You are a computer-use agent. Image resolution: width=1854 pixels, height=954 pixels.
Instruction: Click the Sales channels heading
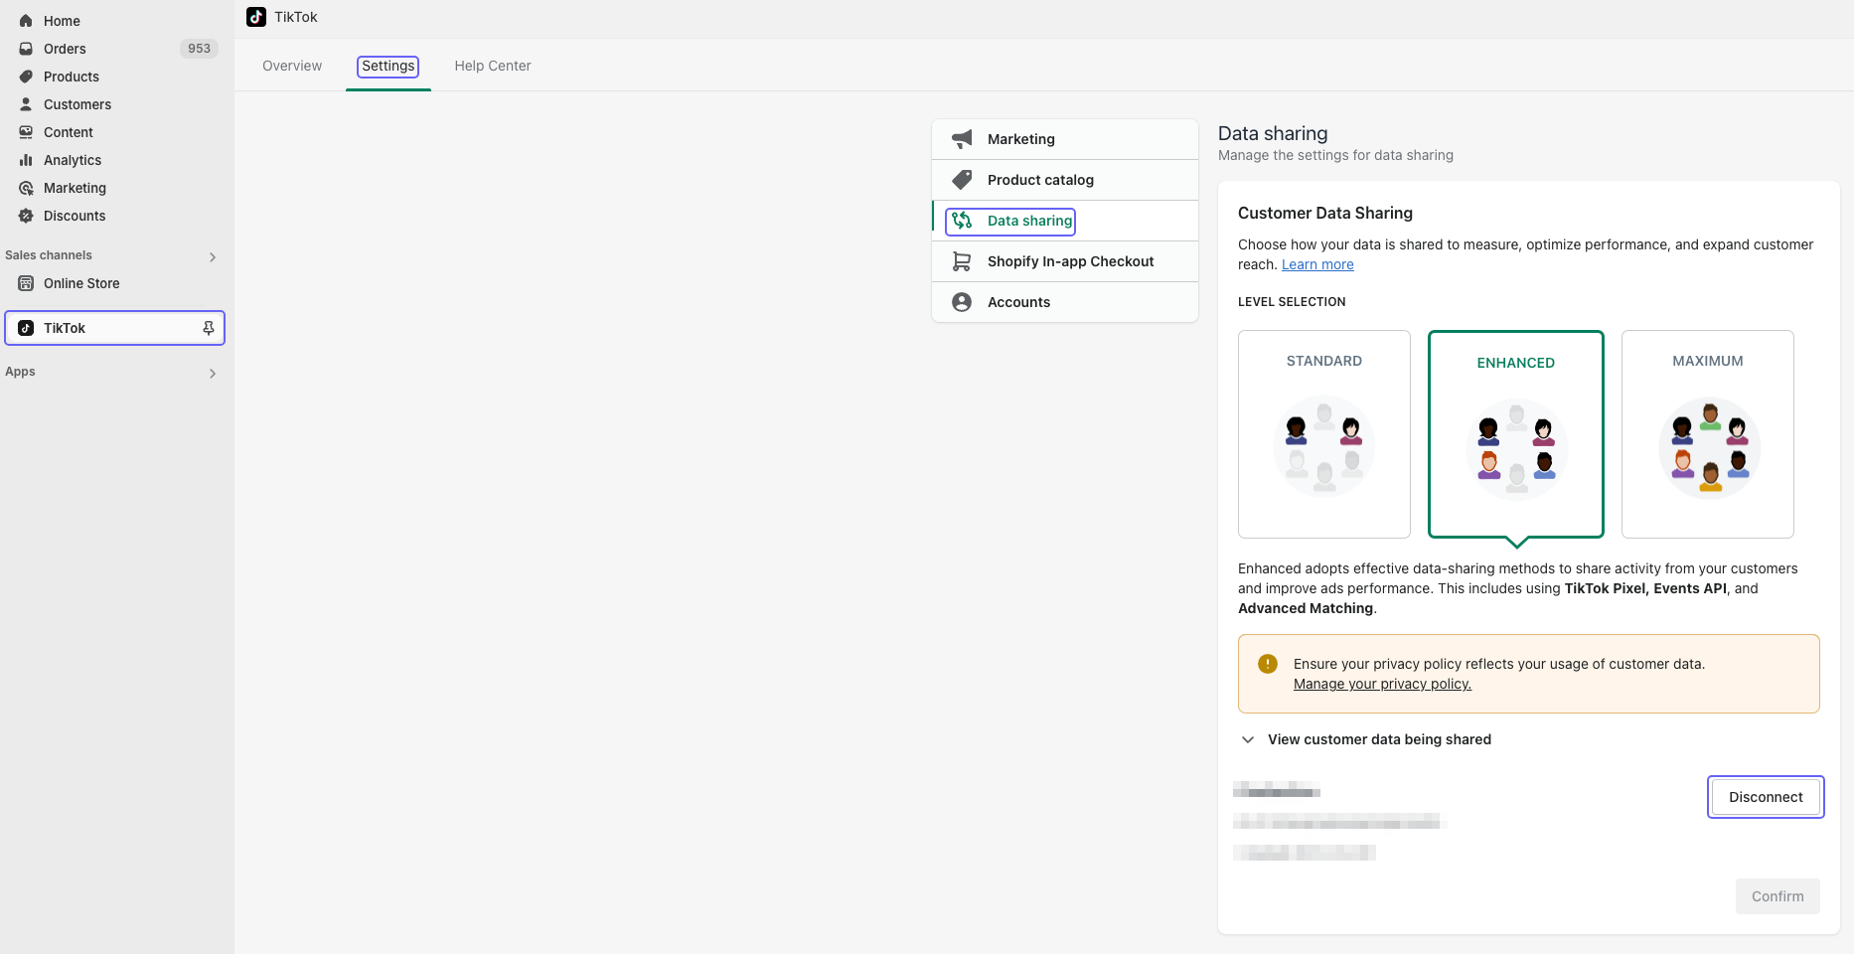coord(49,255)
